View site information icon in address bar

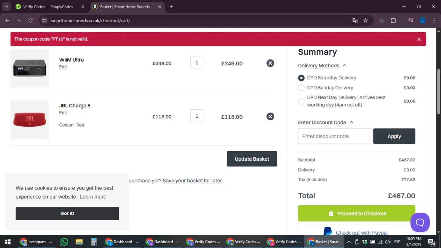click(x=44, y=21)
